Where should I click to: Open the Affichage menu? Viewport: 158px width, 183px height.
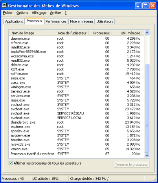(39, 13)
